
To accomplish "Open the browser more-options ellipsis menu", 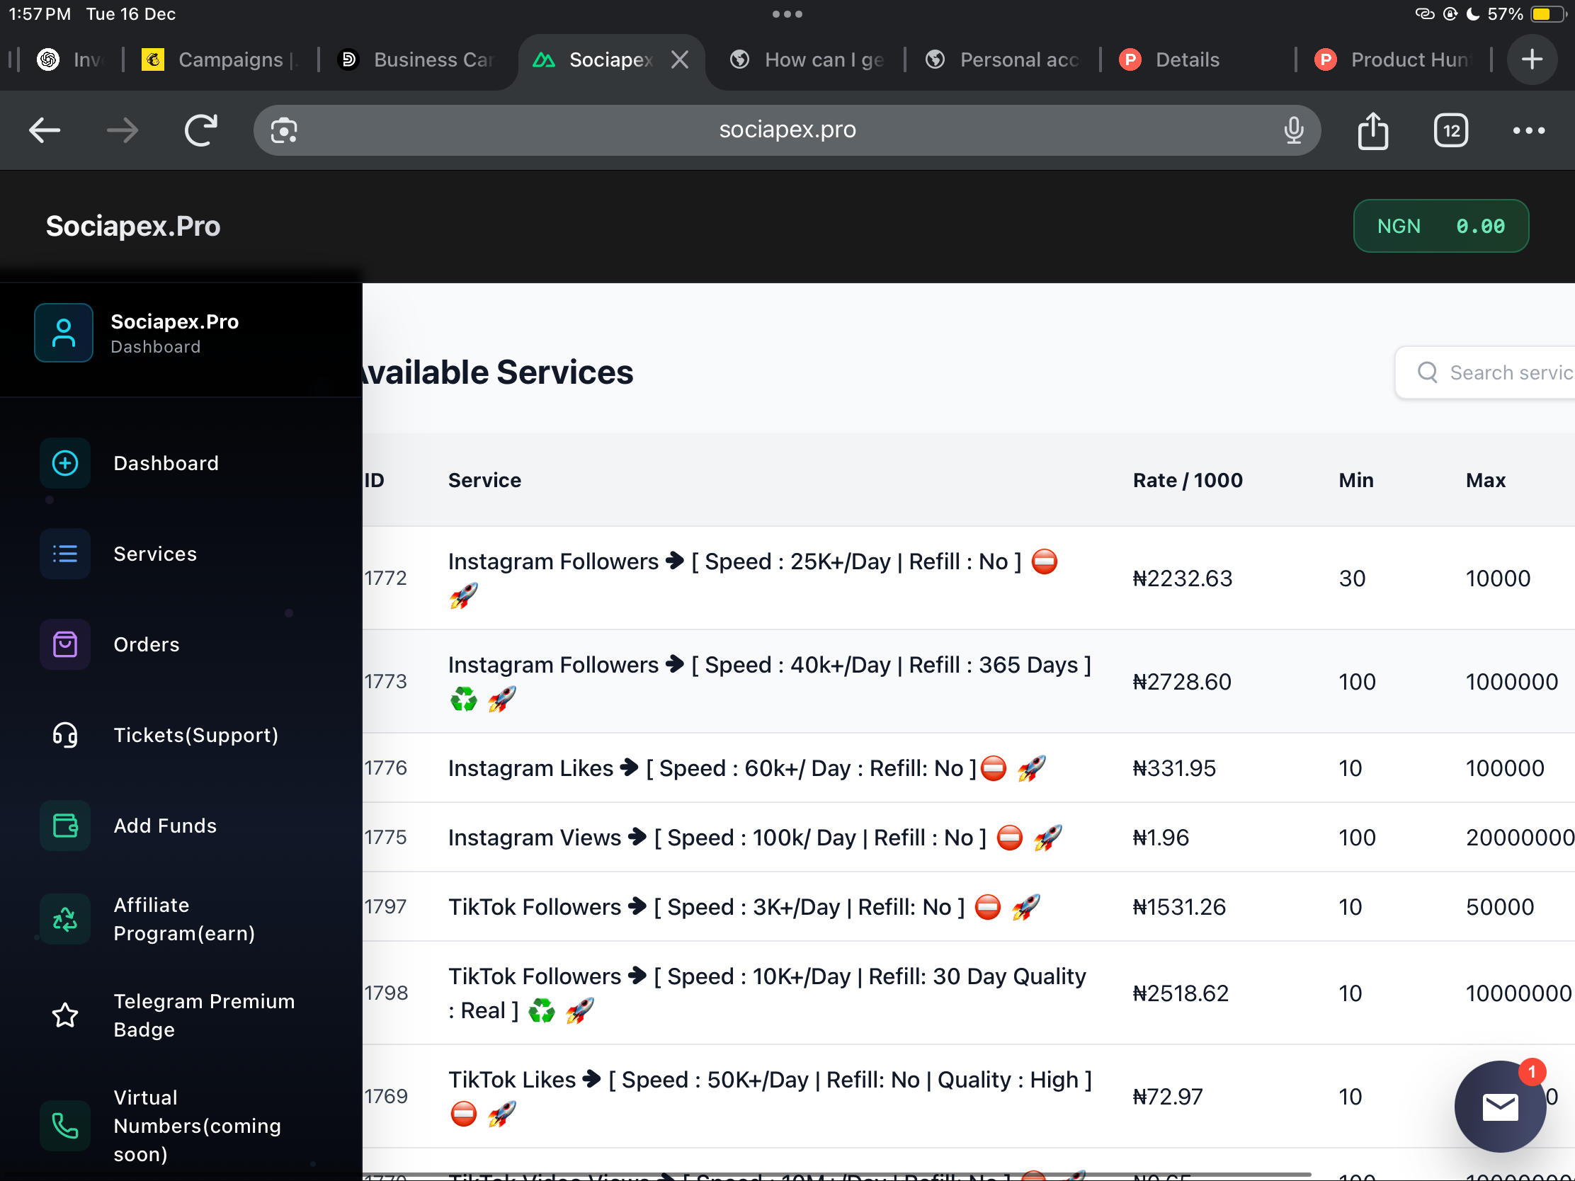I will [x=1528, y=130].
